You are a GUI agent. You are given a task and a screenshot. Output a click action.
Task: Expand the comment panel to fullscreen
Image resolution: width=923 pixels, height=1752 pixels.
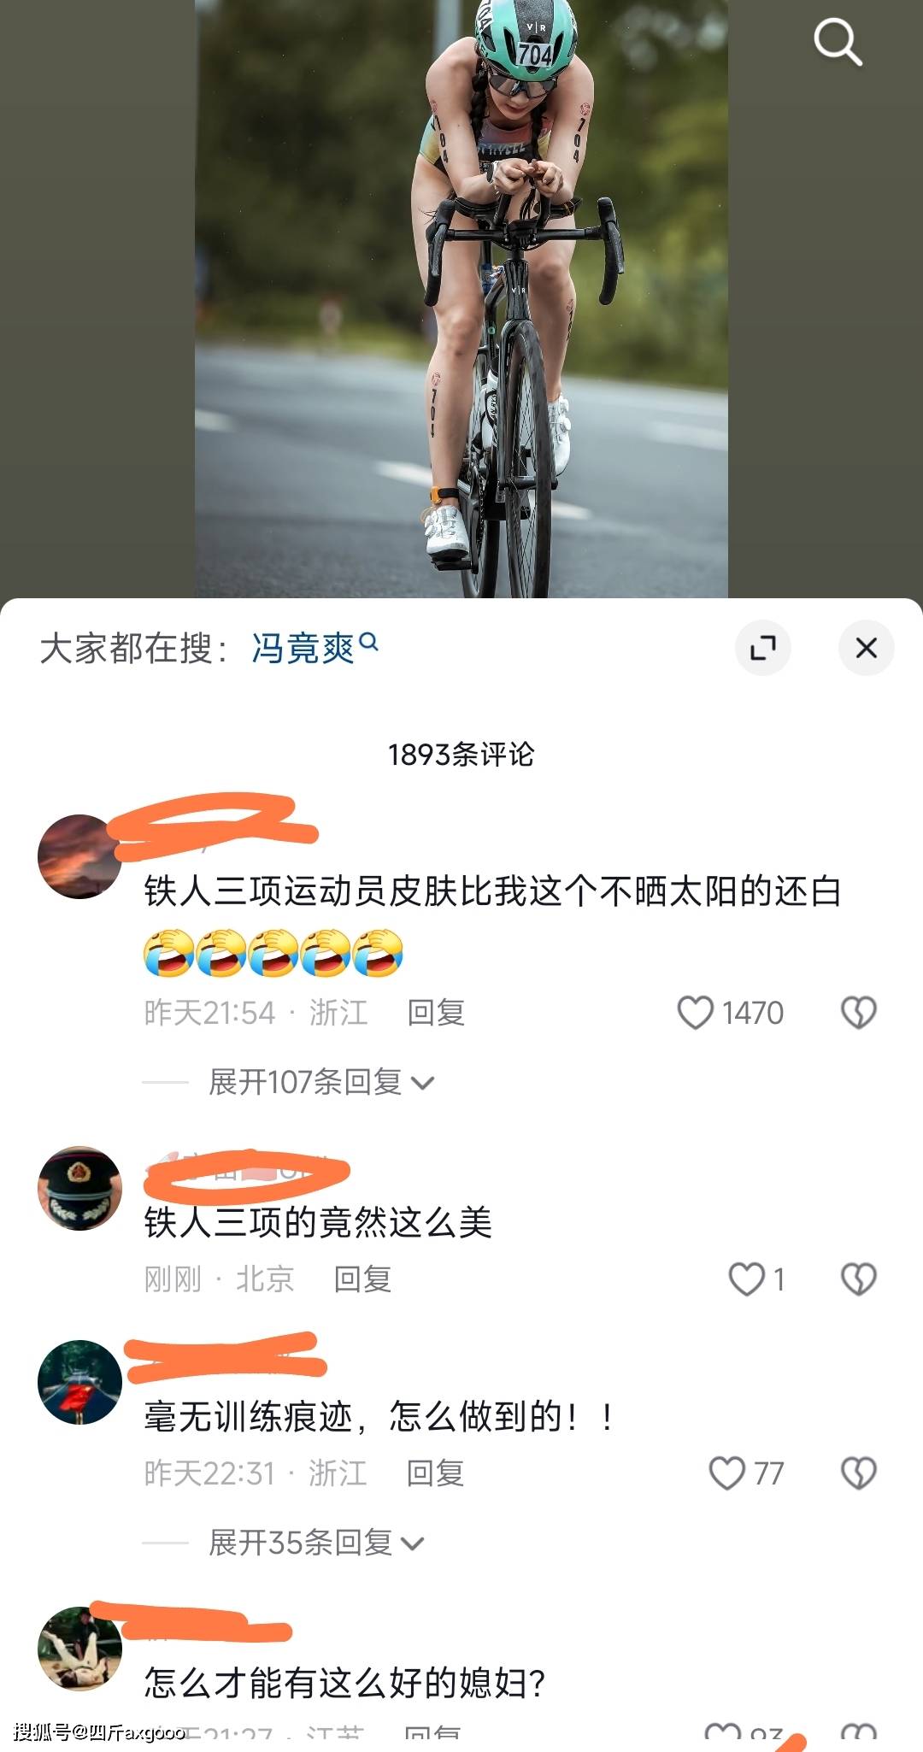(x=763, y=648)
